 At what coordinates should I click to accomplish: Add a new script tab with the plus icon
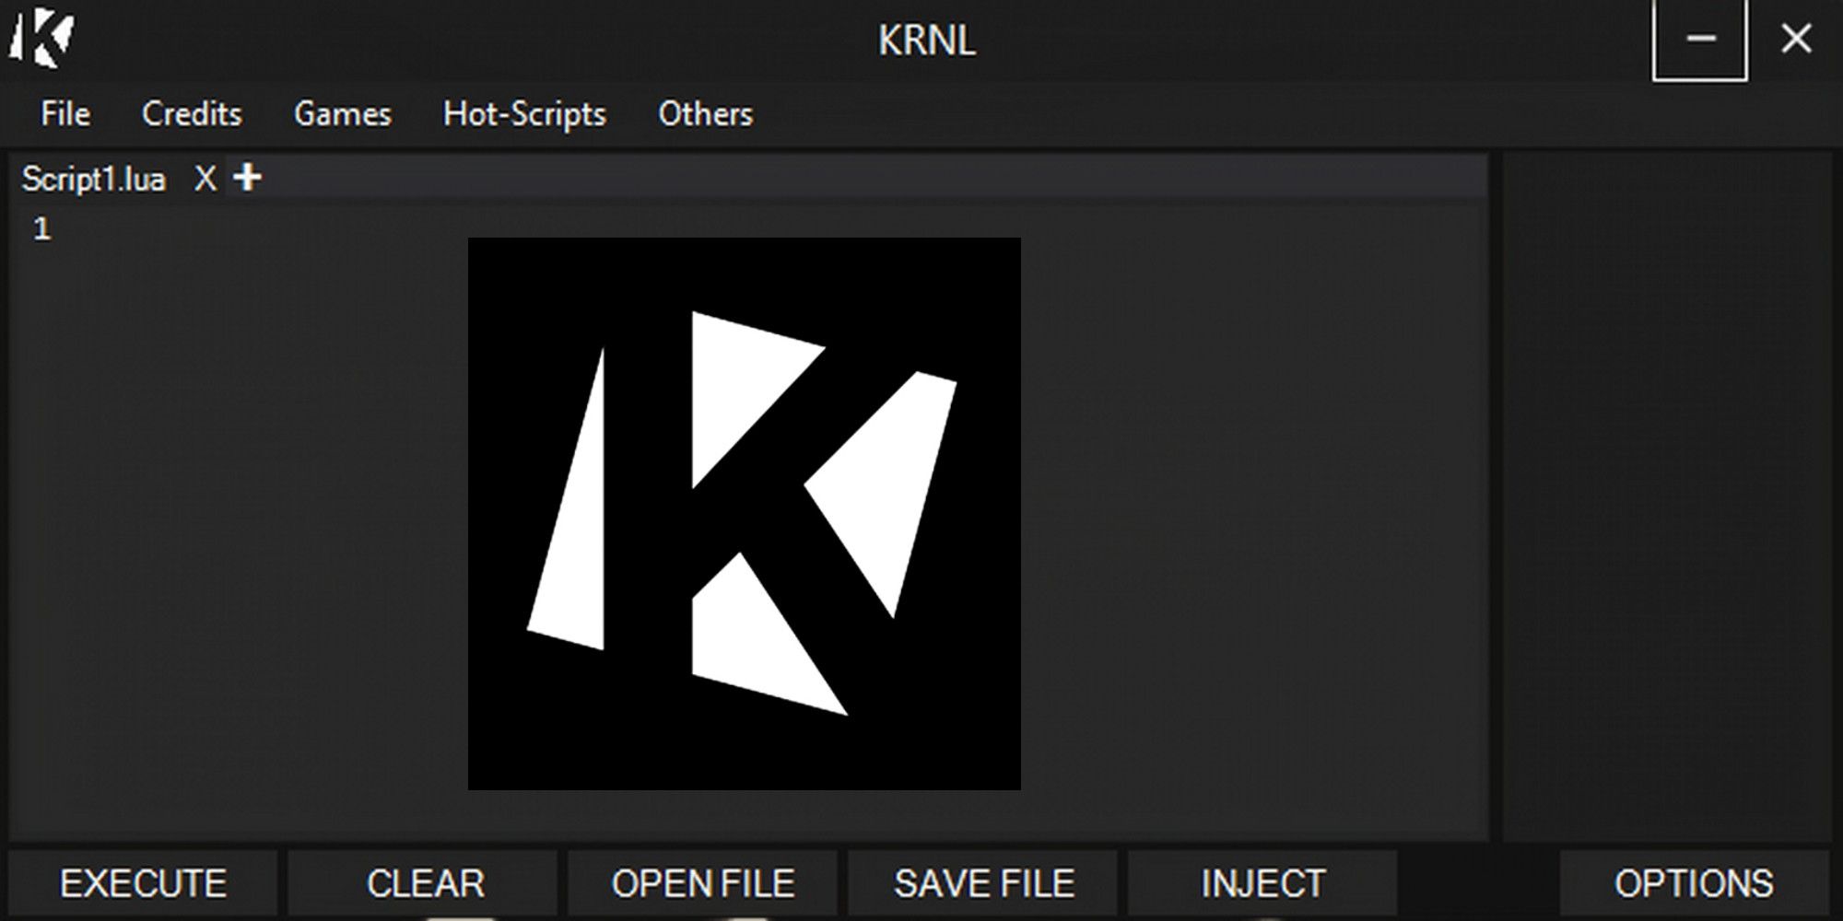pos(247,177)
